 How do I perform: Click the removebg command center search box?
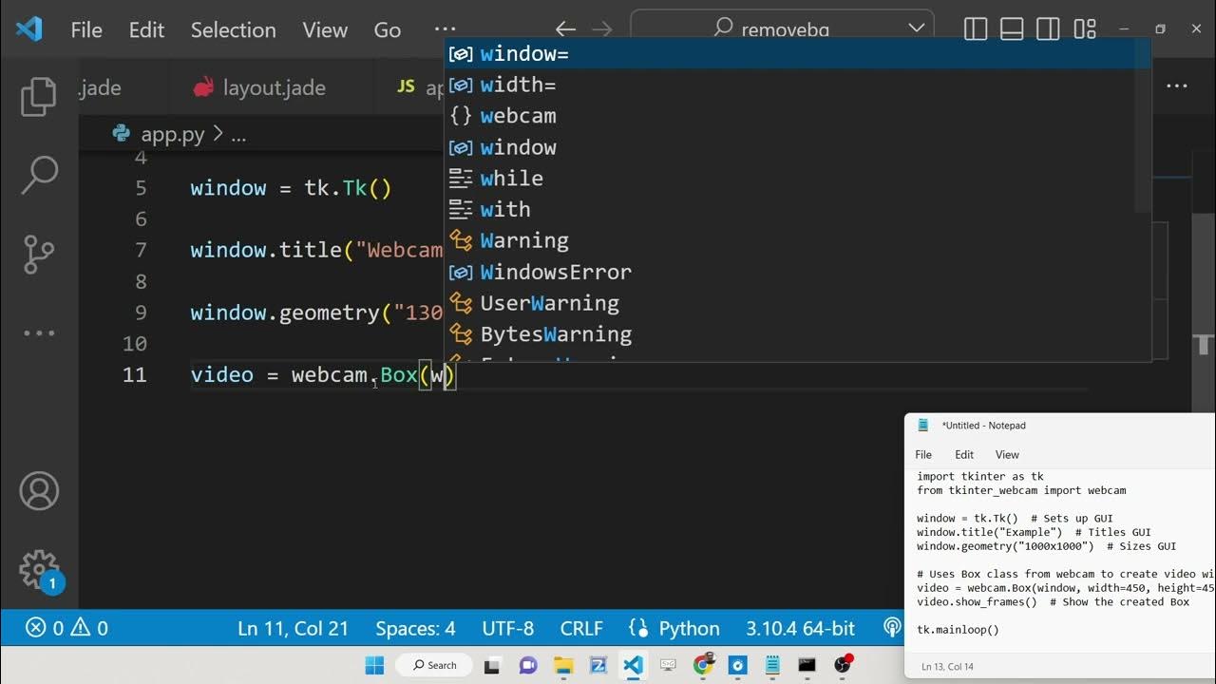(x=781, y=29)
